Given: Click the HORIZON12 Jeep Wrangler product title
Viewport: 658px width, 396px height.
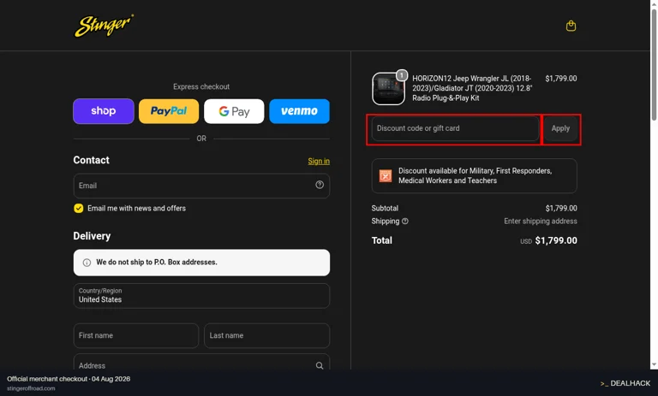Looking at the screenshot, I should (x=472, y=88).
